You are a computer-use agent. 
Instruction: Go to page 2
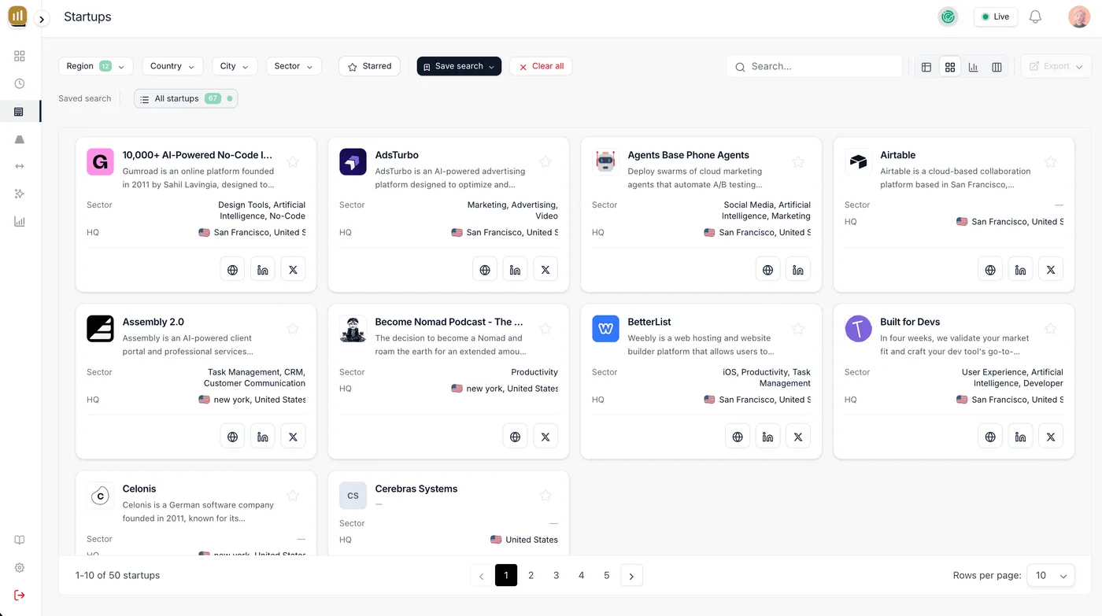pos(531,575)
